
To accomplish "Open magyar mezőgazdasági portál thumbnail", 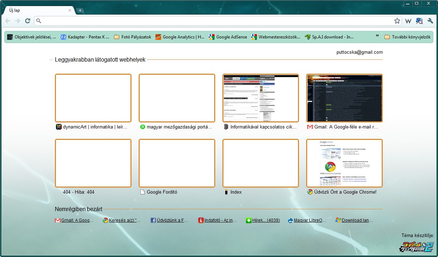I will (x=177, y=98).
